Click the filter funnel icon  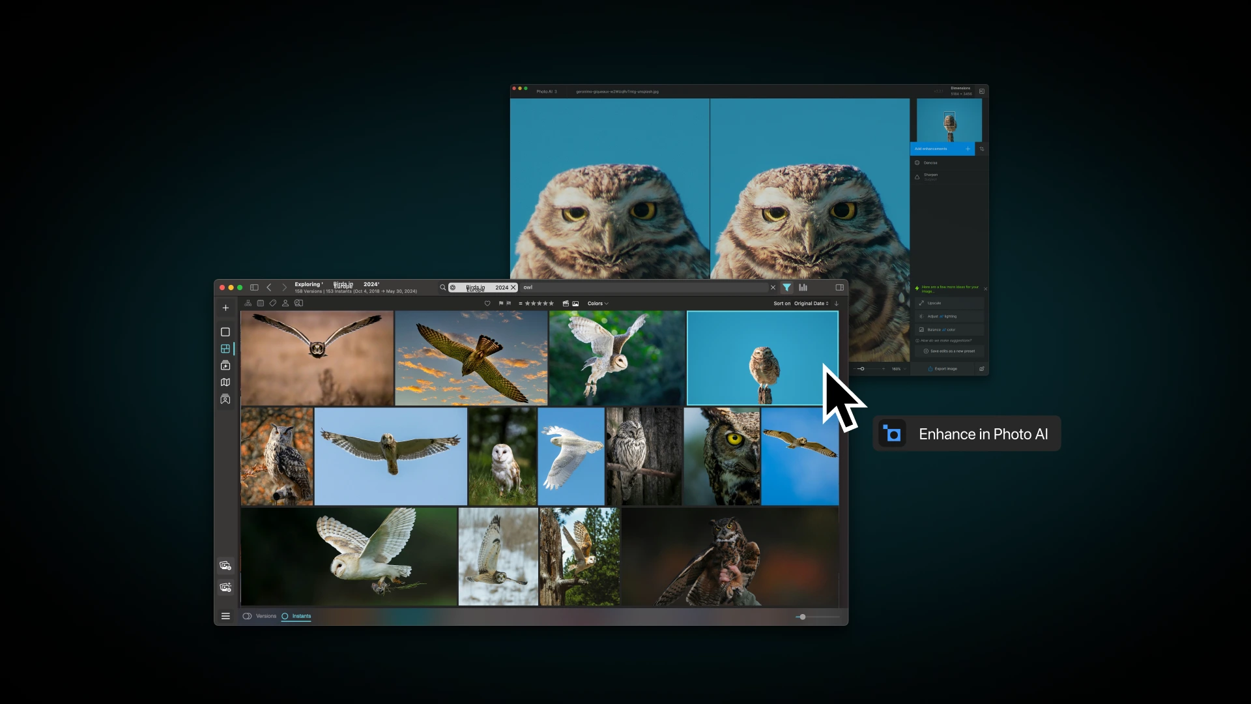point(786,287)
